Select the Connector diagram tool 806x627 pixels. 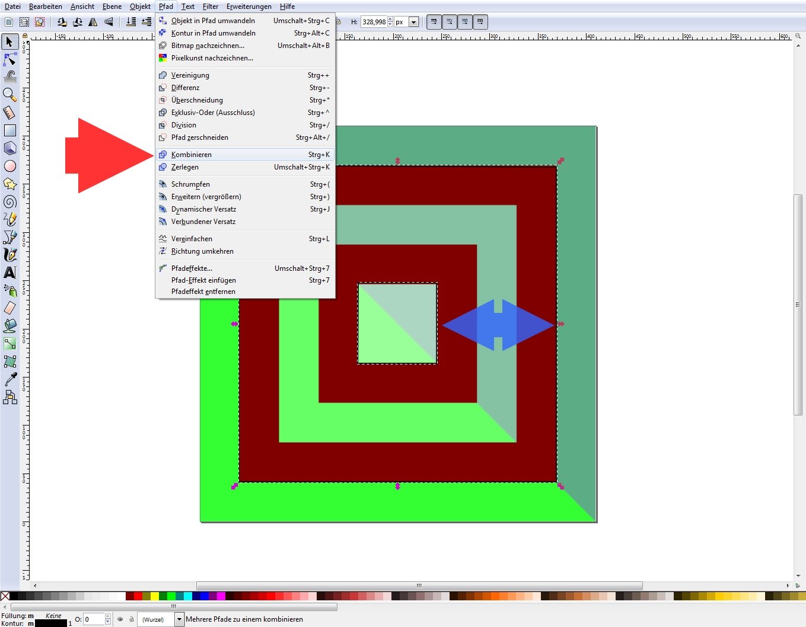point(9,397)
